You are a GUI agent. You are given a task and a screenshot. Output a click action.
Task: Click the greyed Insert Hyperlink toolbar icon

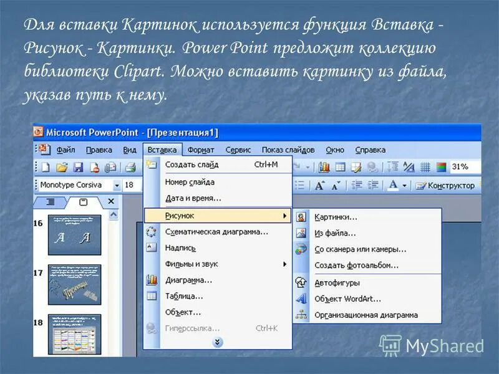tap(371, 166)
